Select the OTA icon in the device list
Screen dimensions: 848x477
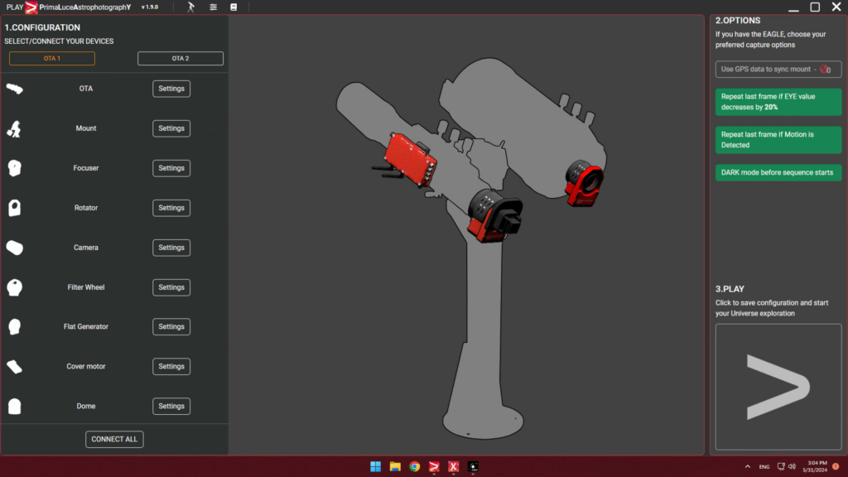coord(14,89)
